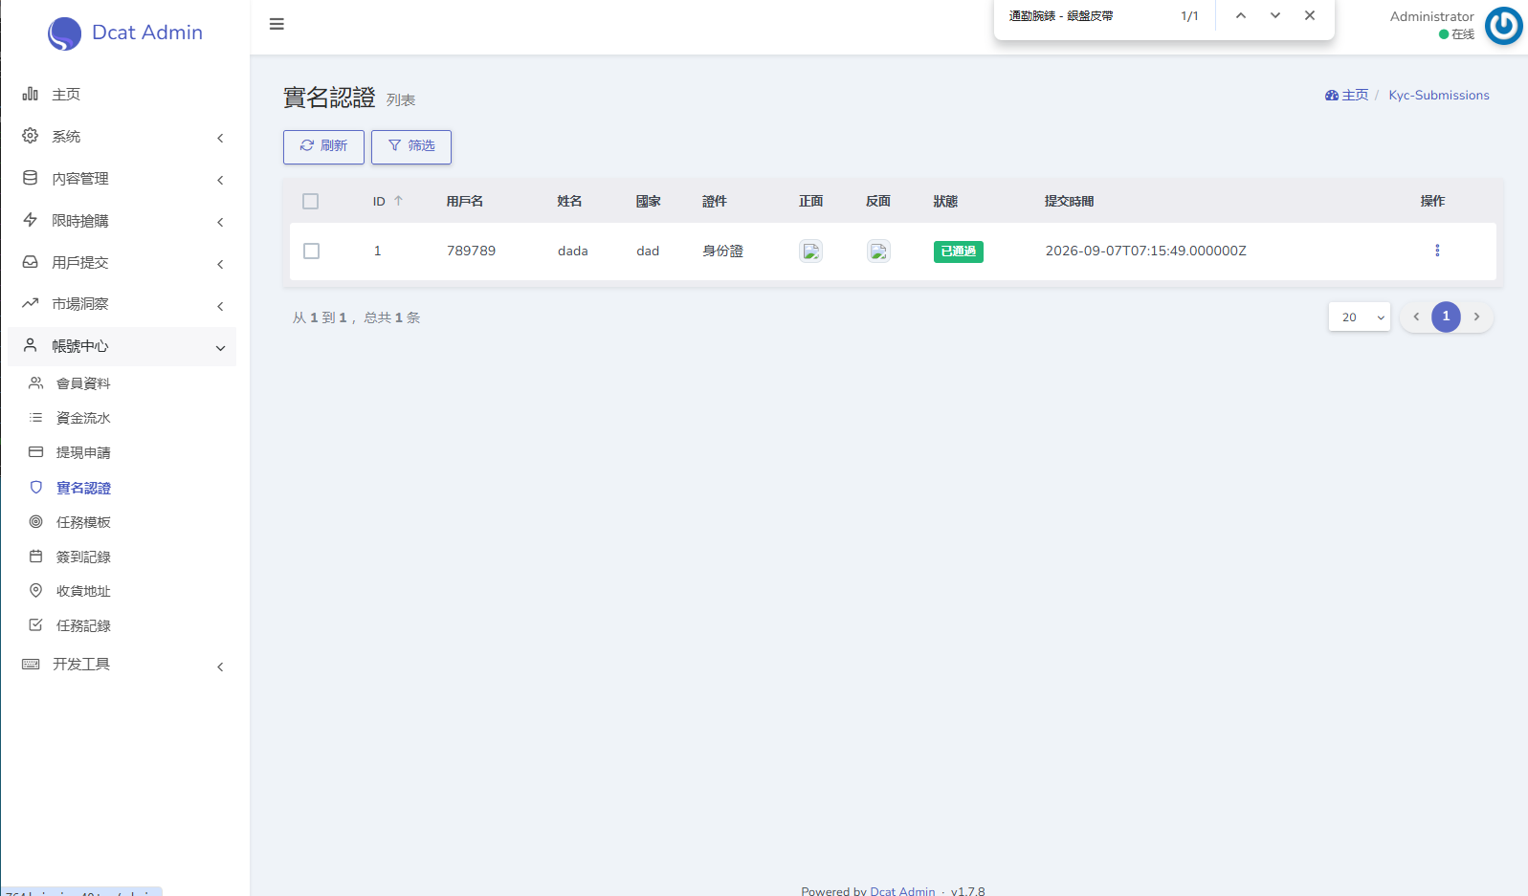This screenshot has height=896, width=1528.
Task: Toggle the hamburger sidebar menu icon
Action: point(277,24)
